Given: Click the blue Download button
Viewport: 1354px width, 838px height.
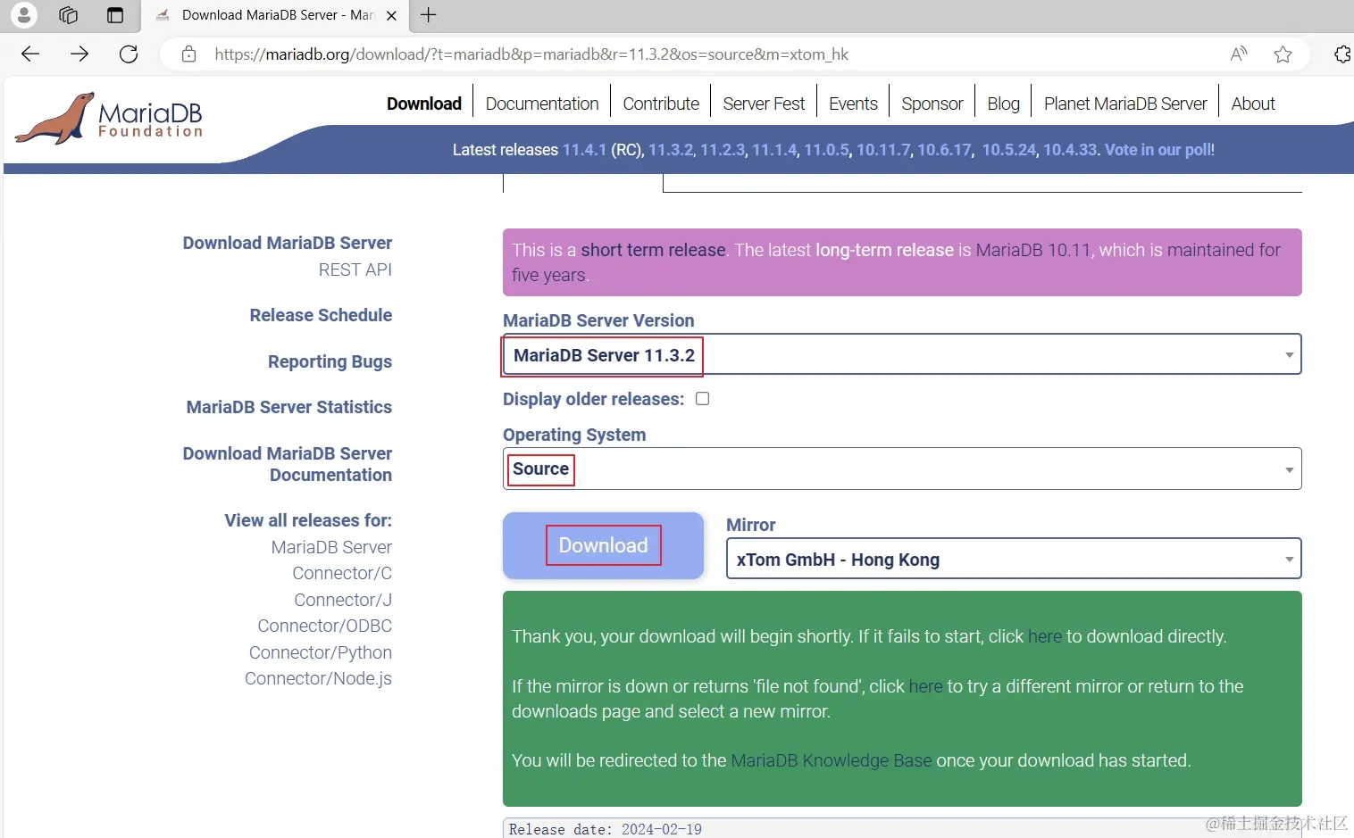Looking at the screenshot, I should [x=603, y=545].
